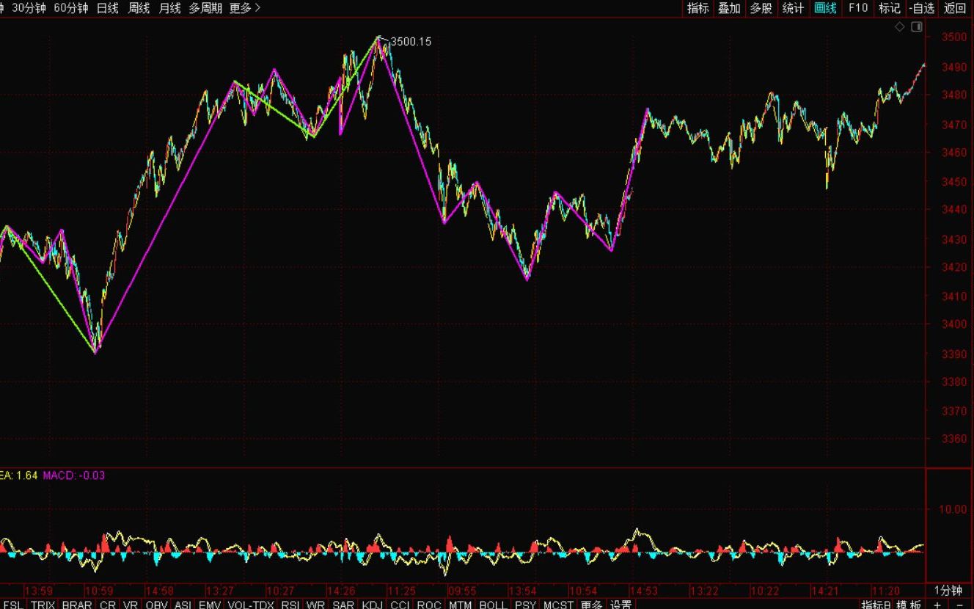Select the VR indicator tab
Image resolution: width=974 pixels, height=609 pixels.
[131, 605]
